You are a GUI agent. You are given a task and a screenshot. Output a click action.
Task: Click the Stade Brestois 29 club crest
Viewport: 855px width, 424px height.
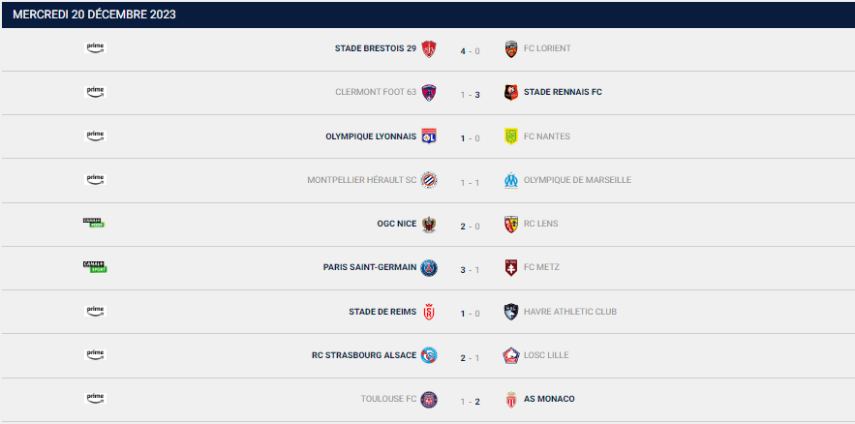429,49
